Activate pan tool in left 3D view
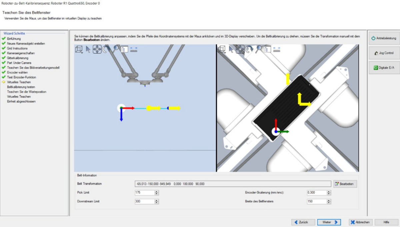The width and height of the screenshot is (400, 227). pyautogui.click(x=97, y=50)
